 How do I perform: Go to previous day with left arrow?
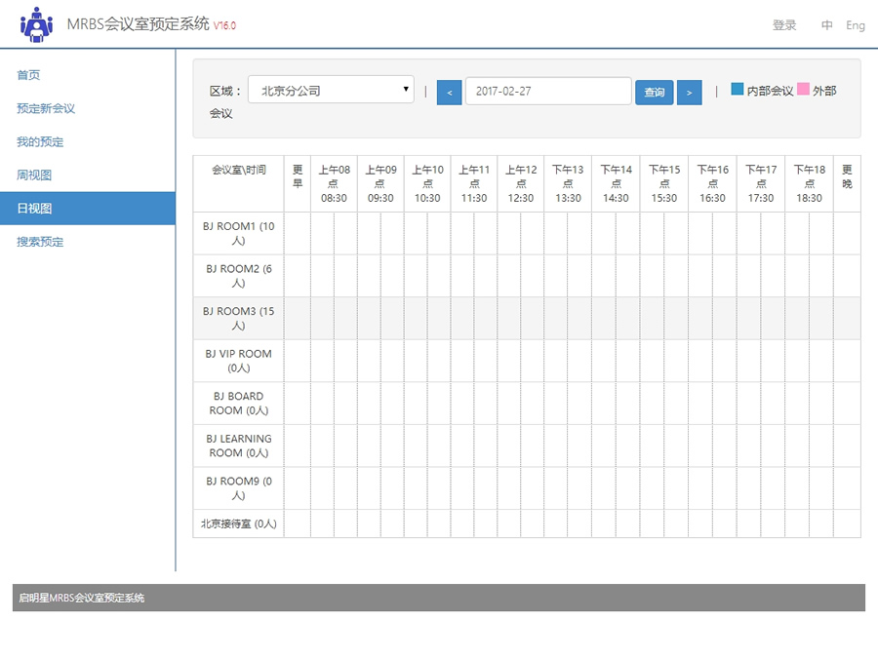[449, 92]
